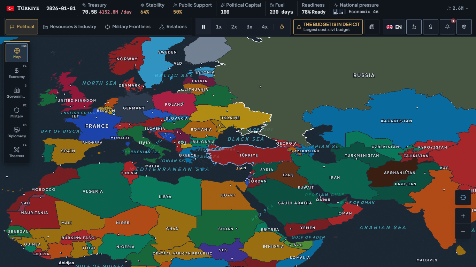Open the settings gear

click(464, 27)
